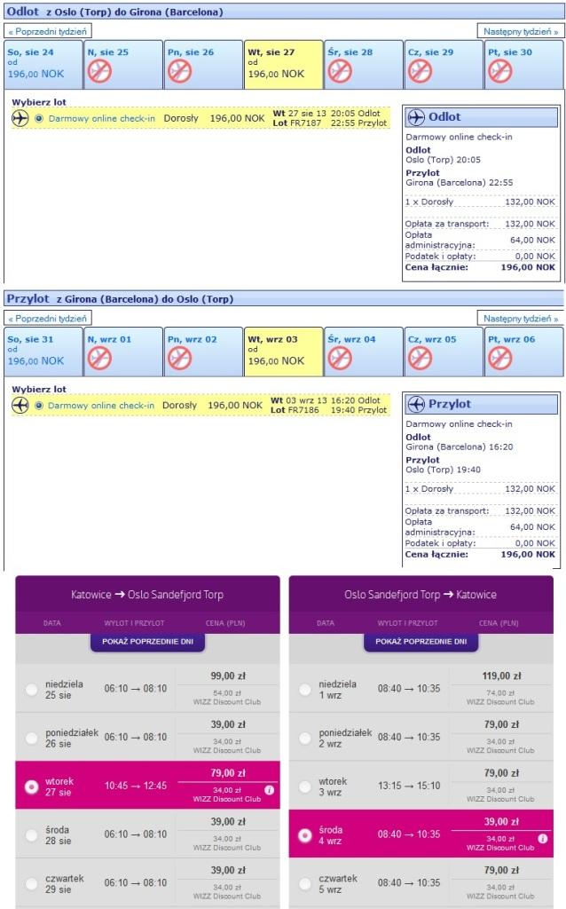Screen dimensions: 566x909
Task: Click 10:45 → 12:45 flight time
Action: click(x=136, y=786)
